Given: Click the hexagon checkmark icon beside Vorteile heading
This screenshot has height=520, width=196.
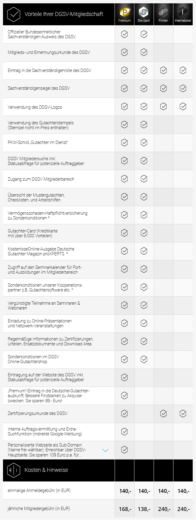Looking at the screenshot, I should 14,14.
